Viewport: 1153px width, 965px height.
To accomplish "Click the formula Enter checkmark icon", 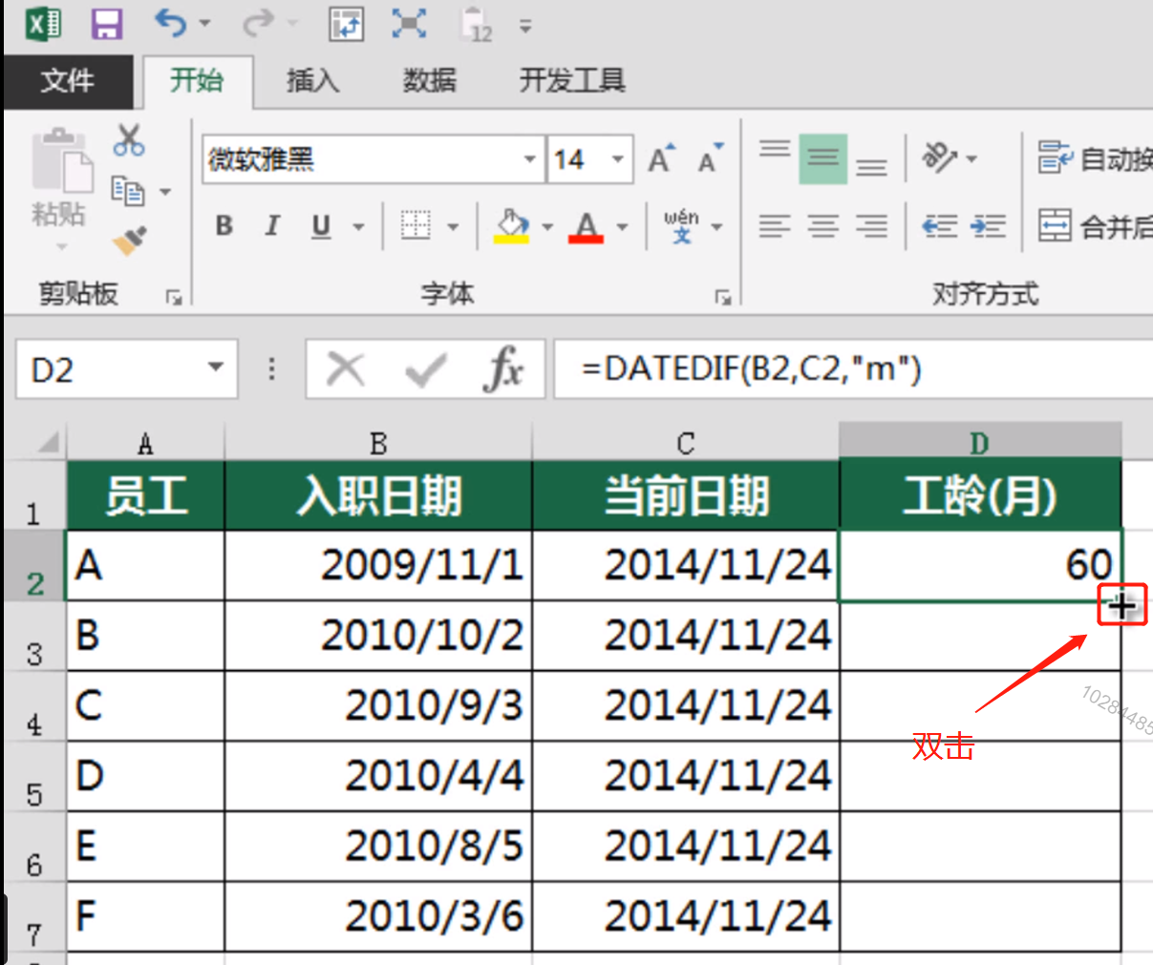I will click(425, 368).
